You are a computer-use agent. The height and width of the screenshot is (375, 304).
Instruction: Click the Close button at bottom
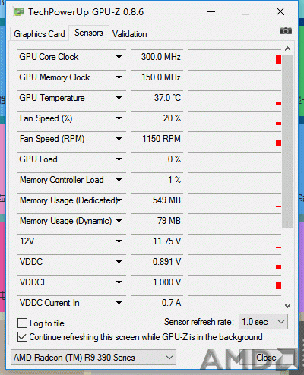click(266, 358)
